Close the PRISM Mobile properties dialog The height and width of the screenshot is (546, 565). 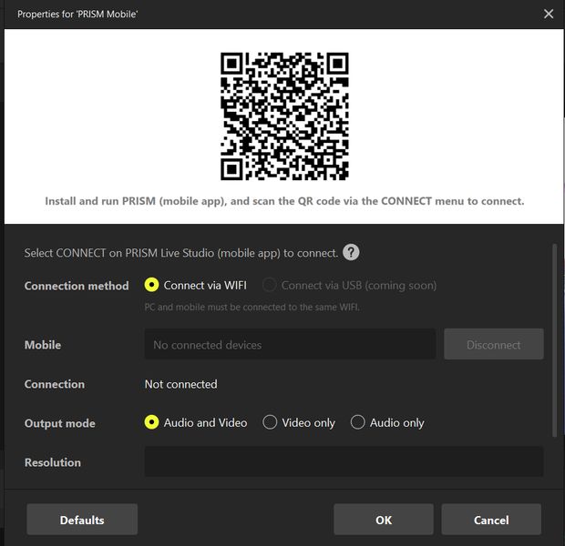548,14
